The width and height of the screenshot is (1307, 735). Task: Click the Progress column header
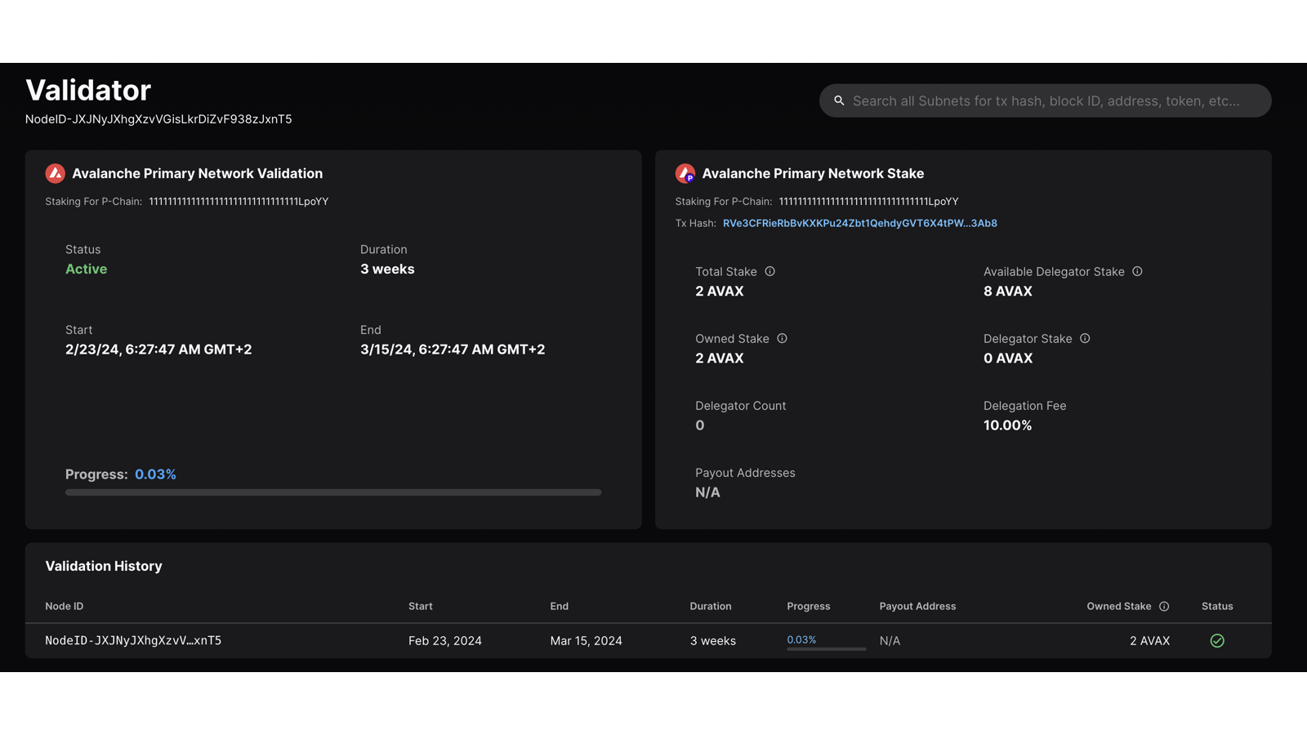tap(809, 606)
